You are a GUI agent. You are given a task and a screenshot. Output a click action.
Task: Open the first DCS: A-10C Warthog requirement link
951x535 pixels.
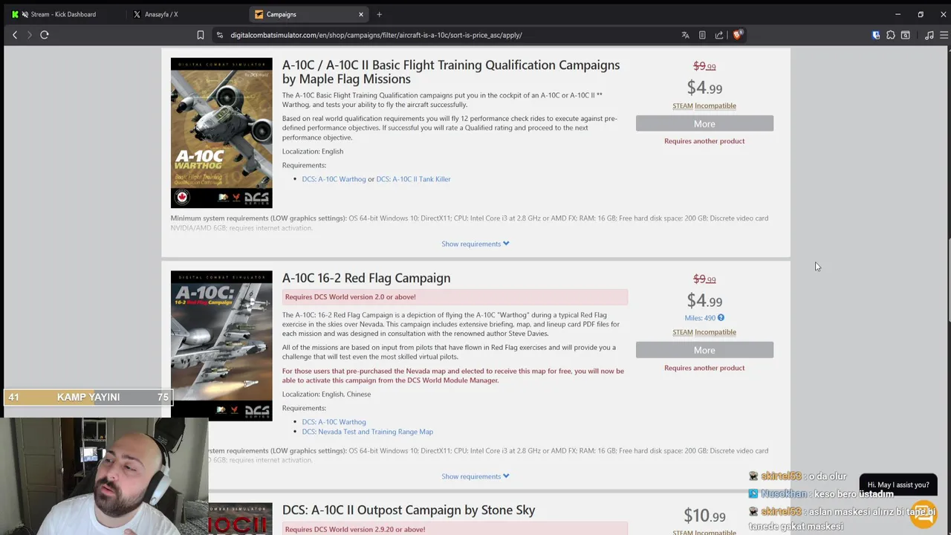(334, 179)
